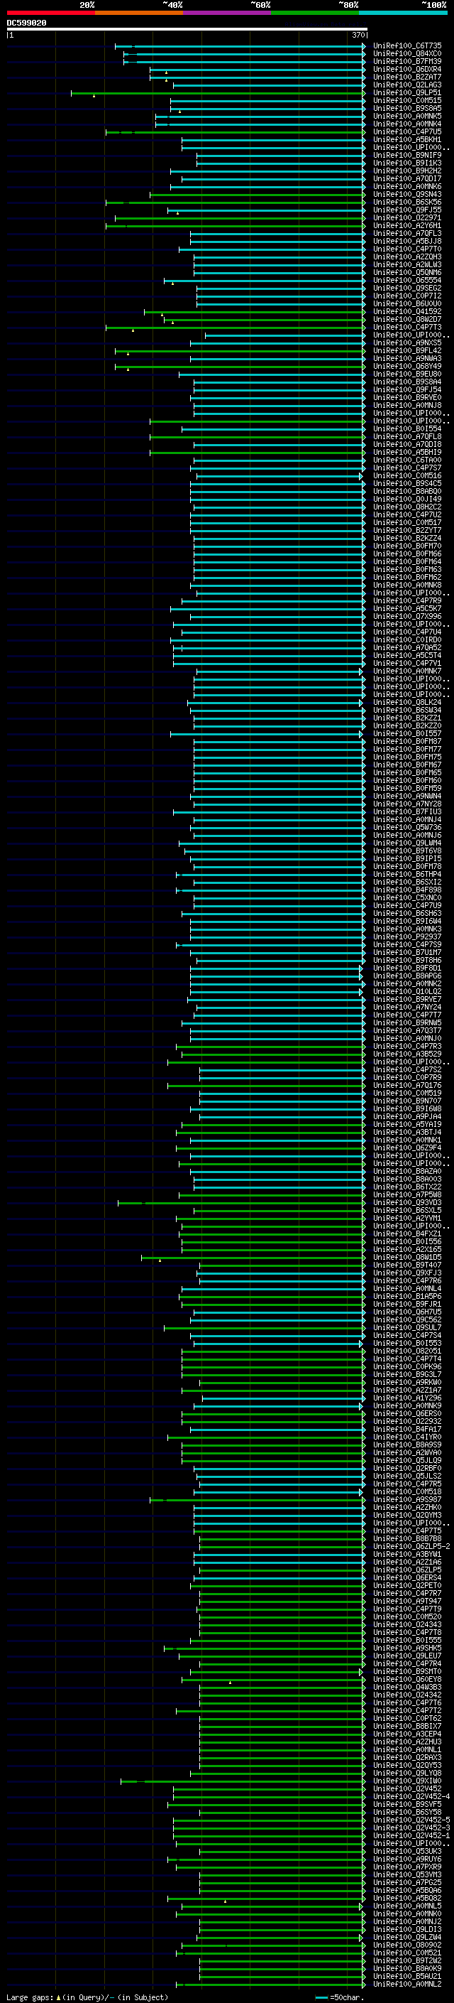Click the purple ~60% identity legend bar
This screenshot has height=2003, width=454.
tap(228, 13)
